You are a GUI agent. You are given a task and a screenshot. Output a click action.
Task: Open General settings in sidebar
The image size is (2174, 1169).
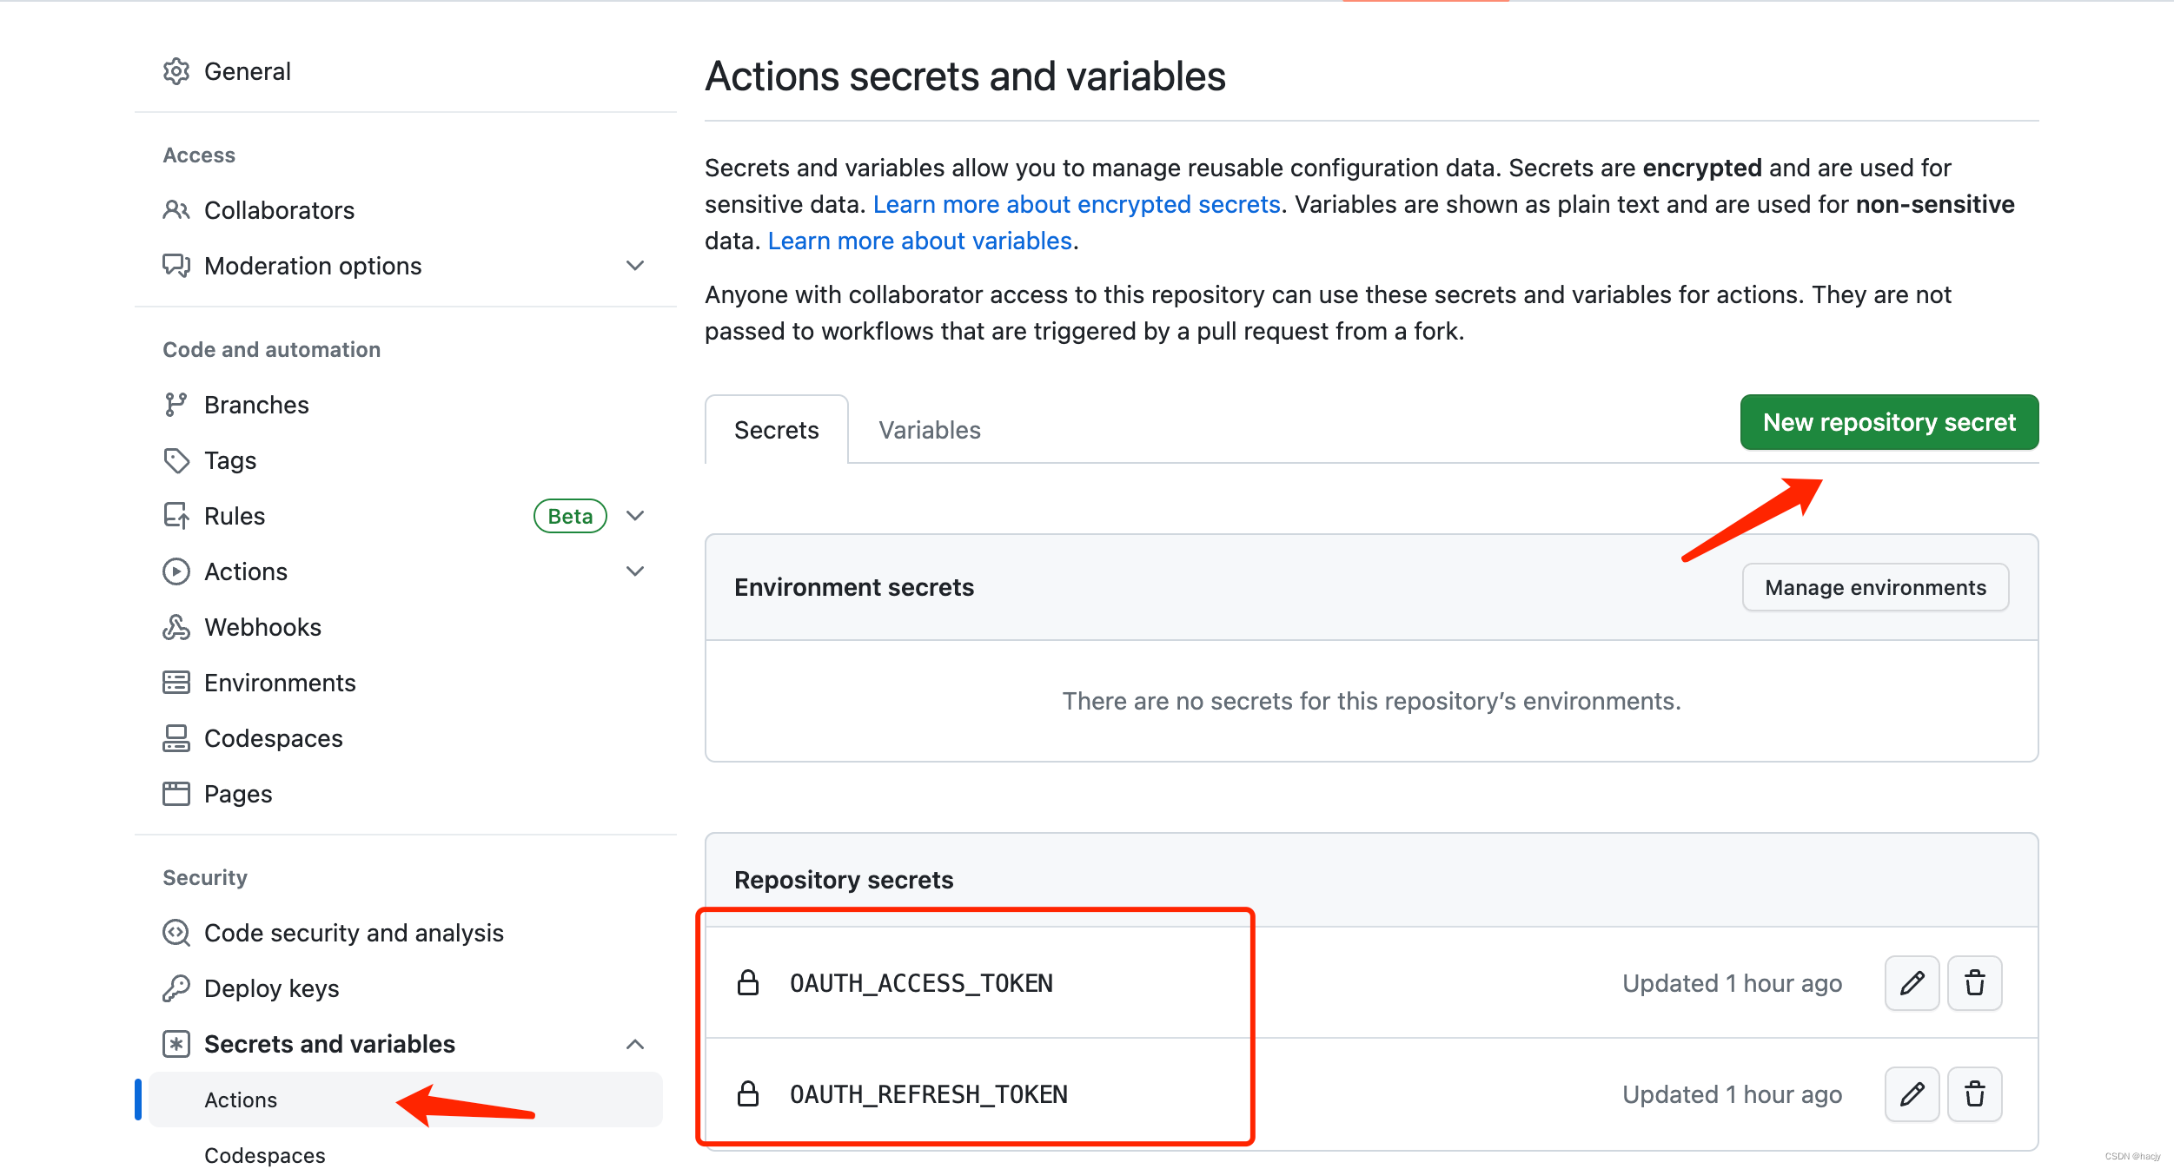click(248, 71)
